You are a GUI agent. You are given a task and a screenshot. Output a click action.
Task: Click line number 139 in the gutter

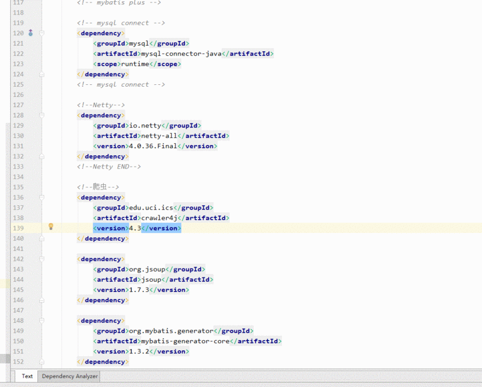tap(18, 228)
